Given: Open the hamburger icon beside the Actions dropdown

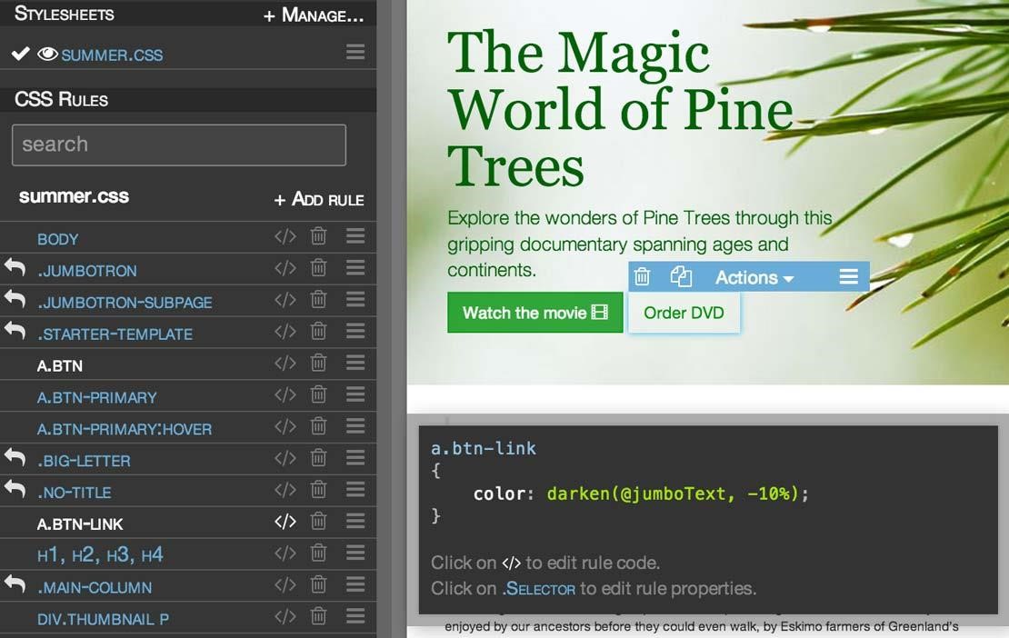Looking at the screenshot, I should pos(848,276).
